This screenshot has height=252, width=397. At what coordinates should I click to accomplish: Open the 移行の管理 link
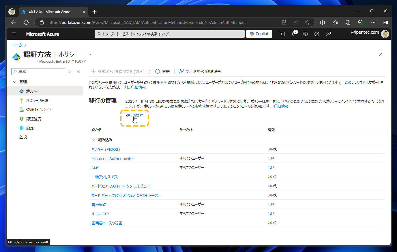coord(134,116)
